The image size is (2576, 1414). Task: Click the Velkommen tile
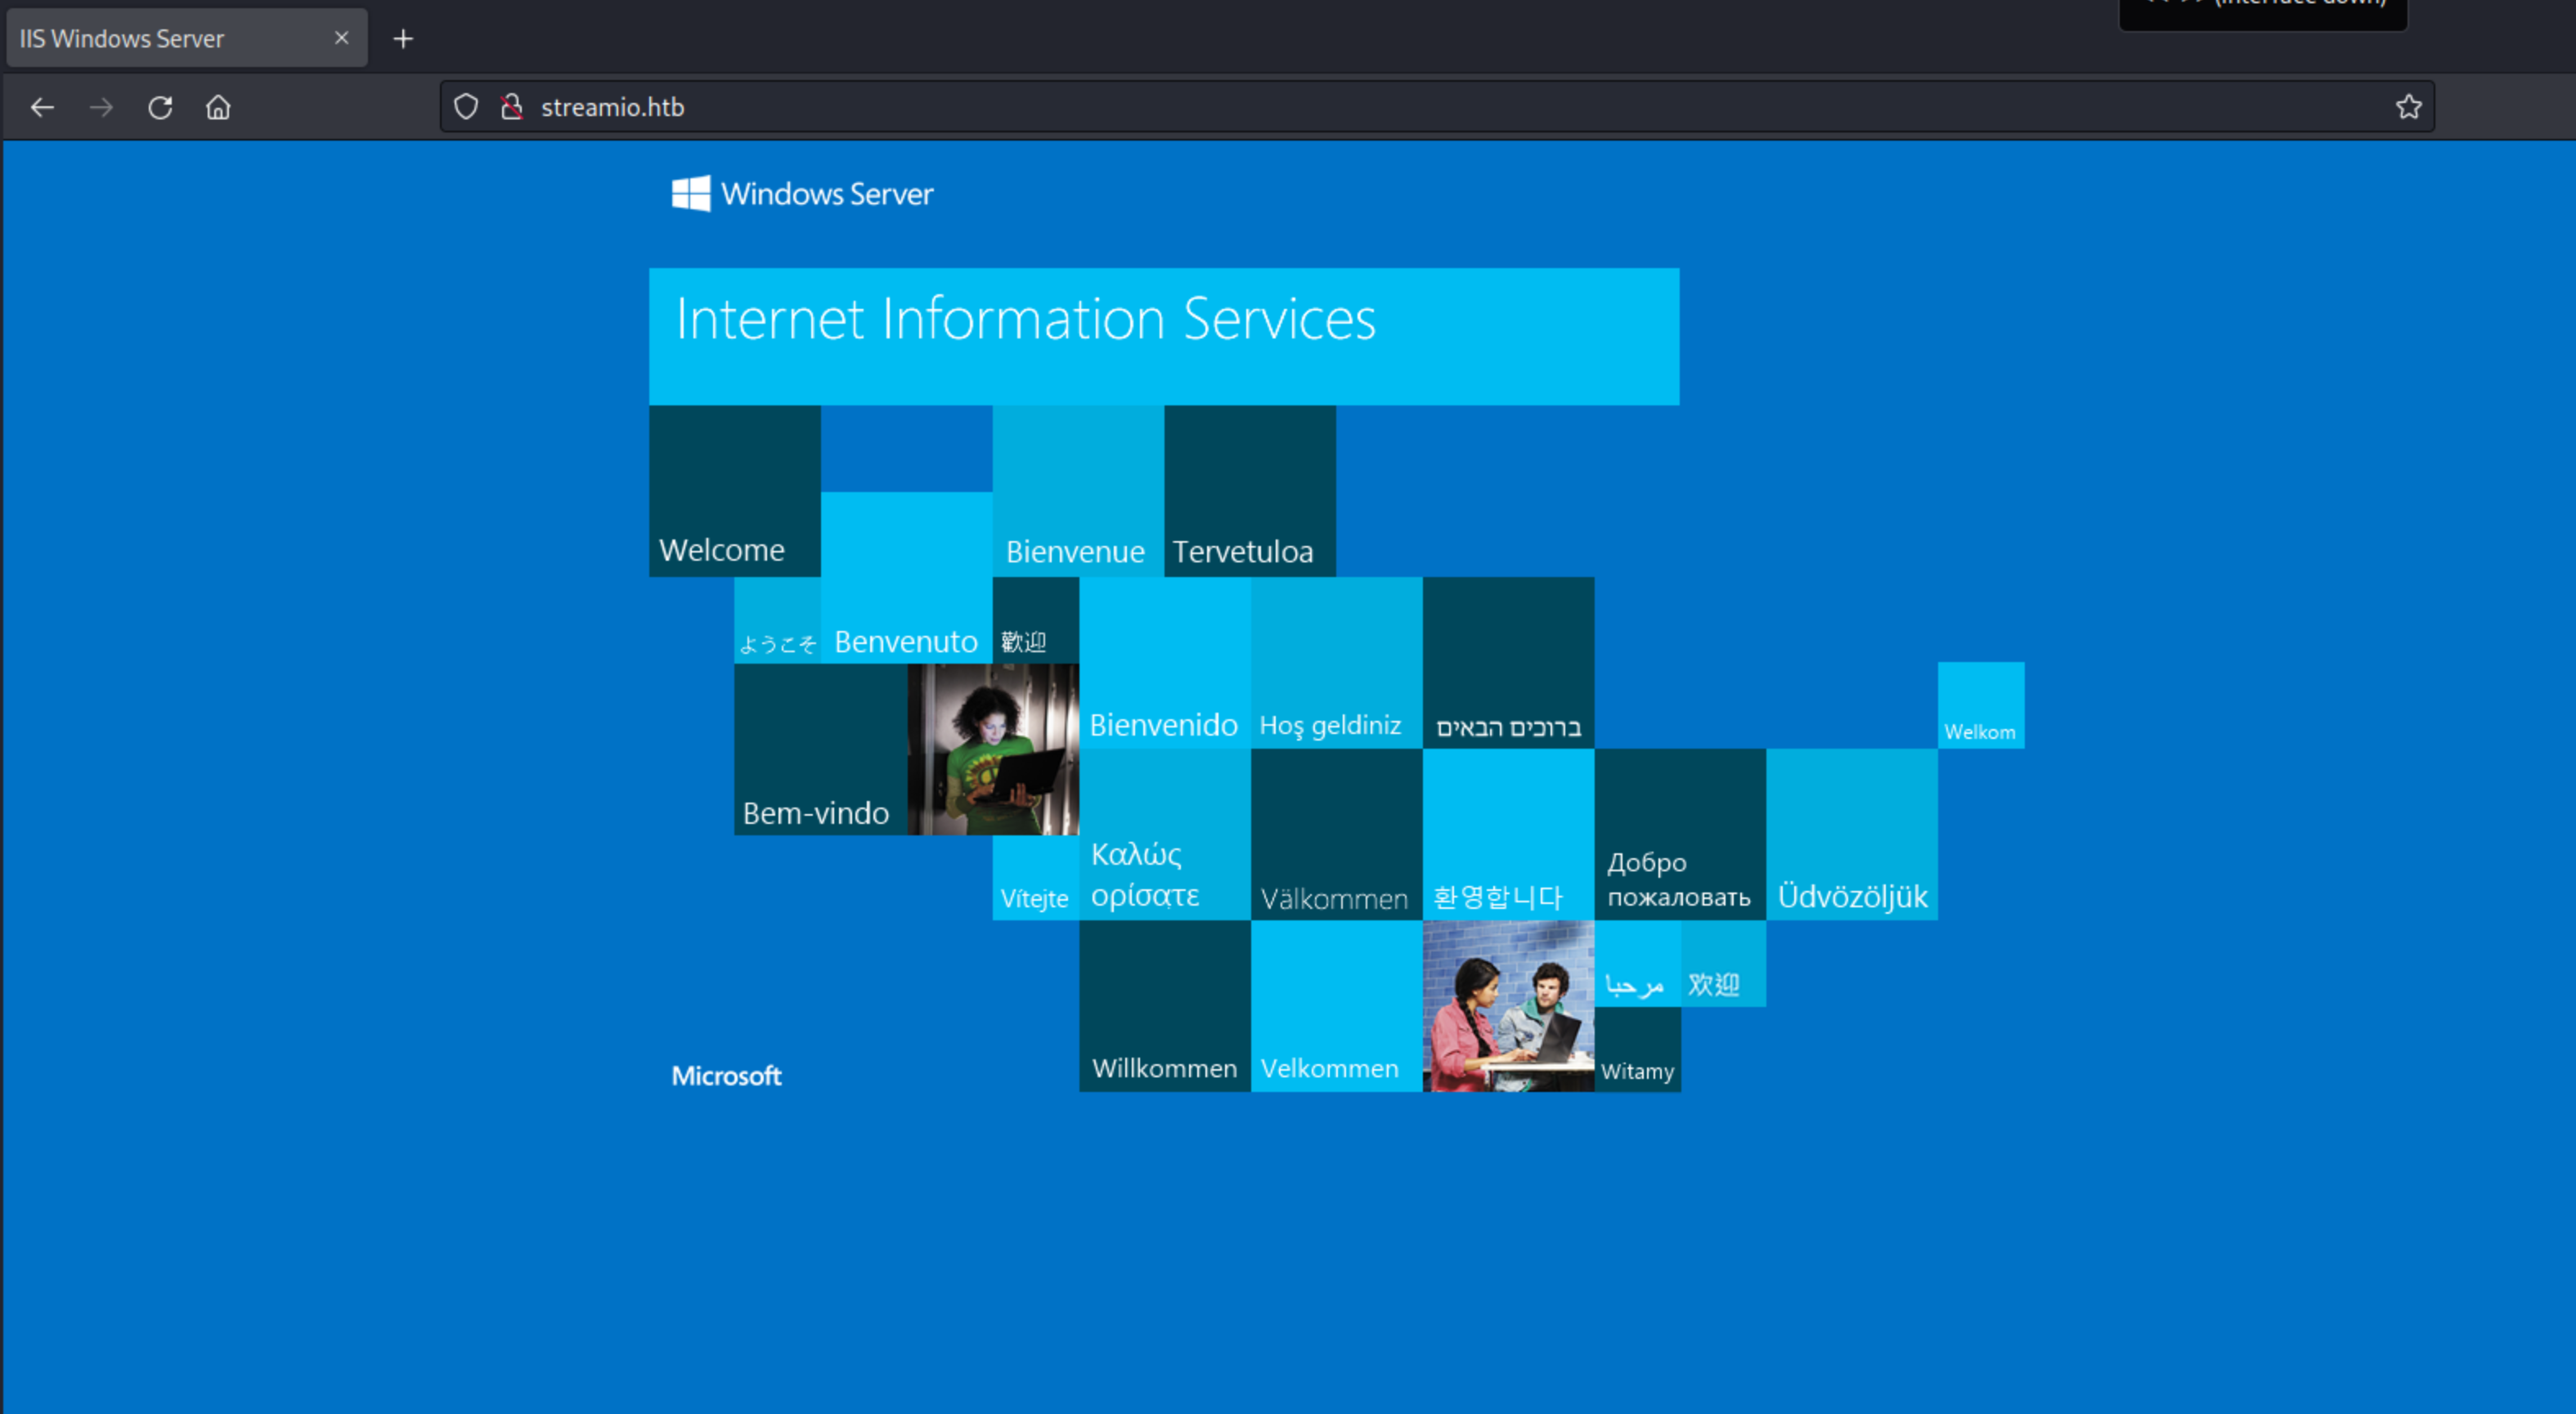(1337, 1006)
